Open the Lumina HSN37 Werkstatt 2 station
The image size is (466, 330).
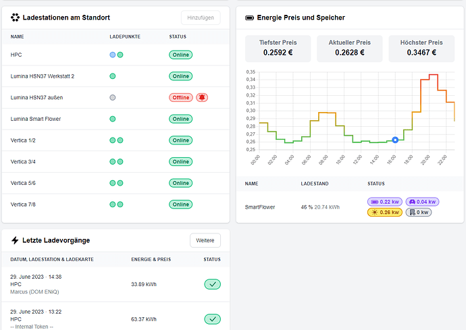115,76
